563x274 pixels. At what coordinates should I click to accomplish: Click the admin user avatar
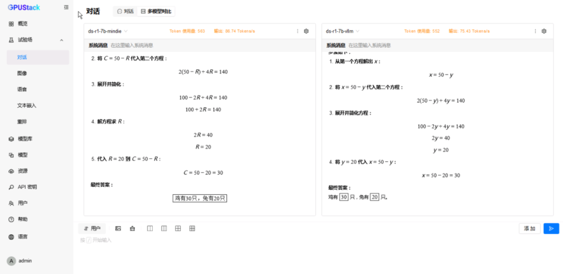click(11, 261)
